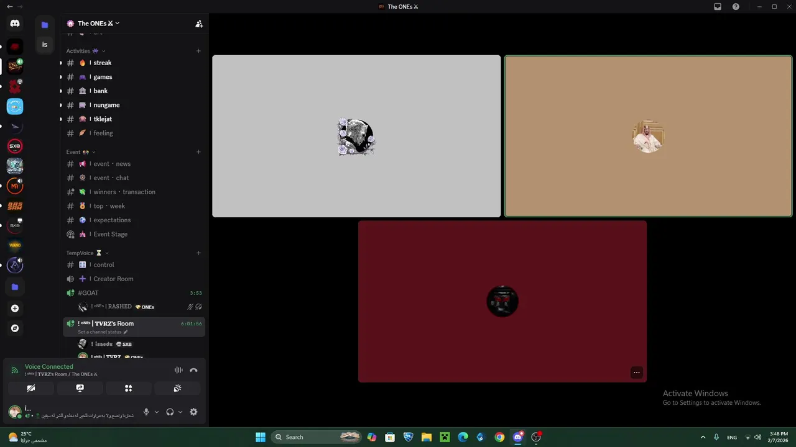This screenshot has height=447, width=796.
Task: Open the SXB server in sidebar
Action: point(15,146)
